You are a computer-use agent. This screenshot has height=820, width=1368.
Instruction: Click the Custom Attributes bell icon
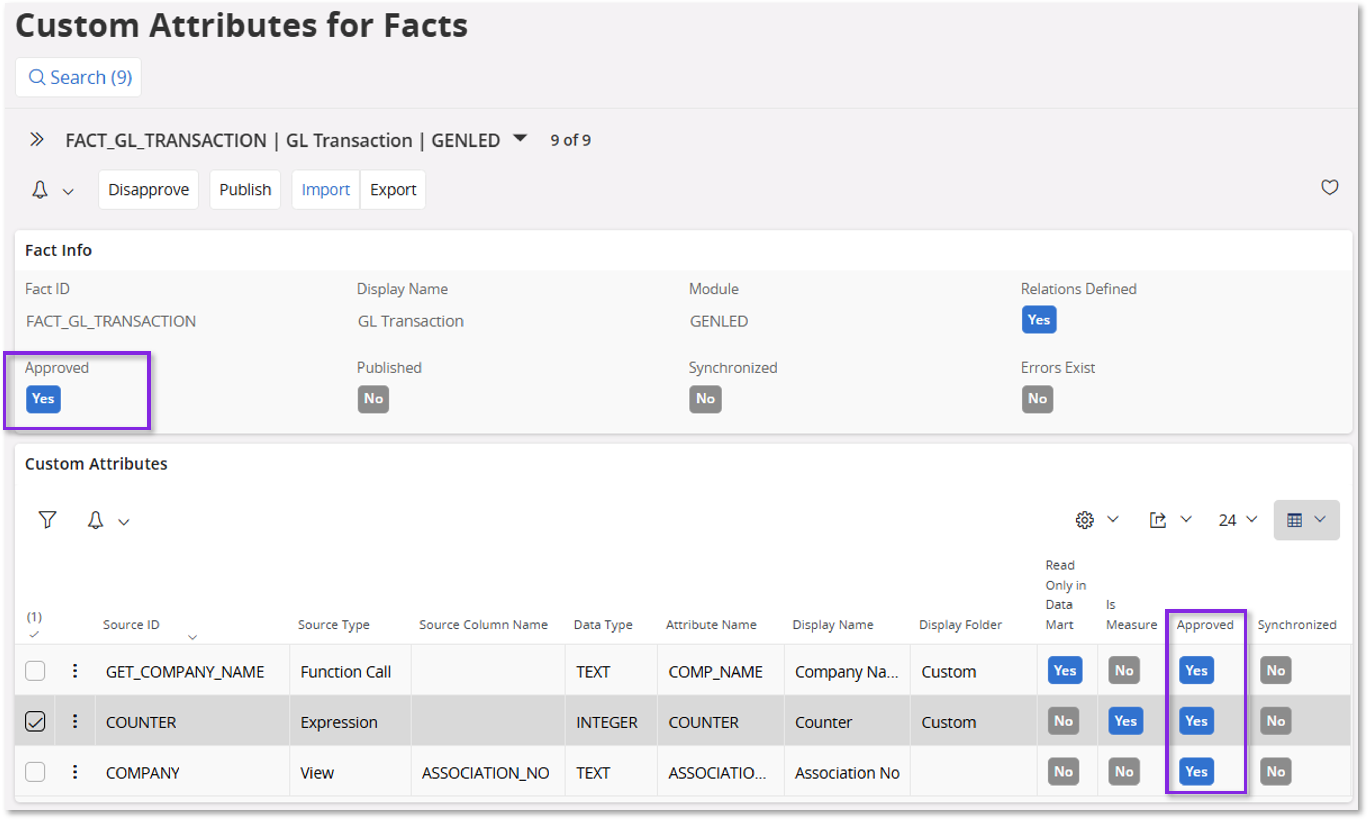pos(96,520)
